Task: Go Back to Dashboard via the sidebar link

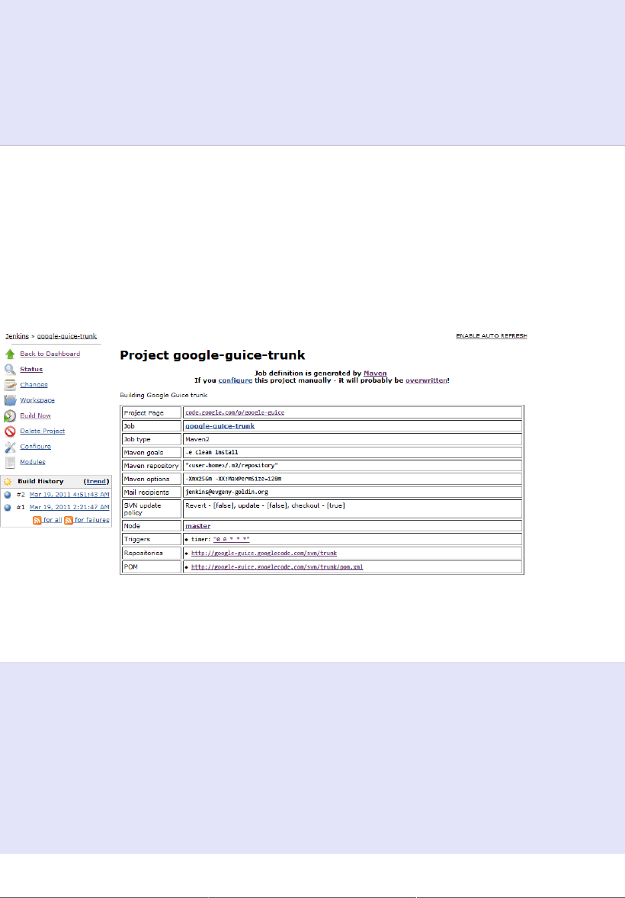Action: click(x=50, y=354)
